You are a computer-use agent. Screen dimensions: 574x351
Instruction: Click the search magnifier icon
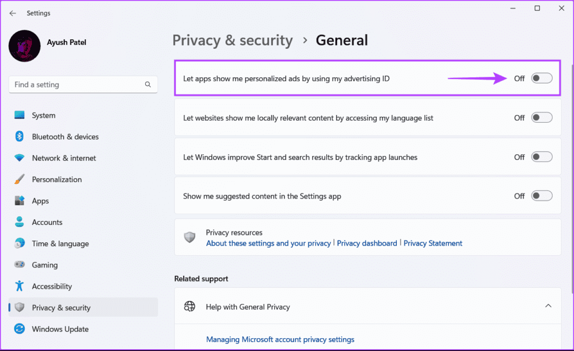coord(148,85)
